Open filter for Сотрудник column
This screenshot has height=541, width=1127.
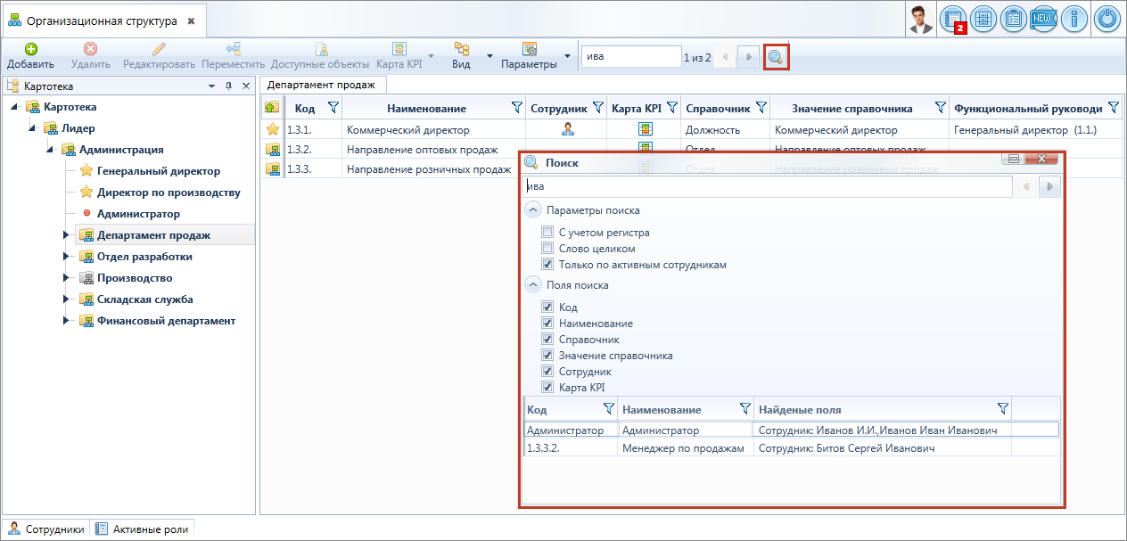click(597, 108)
